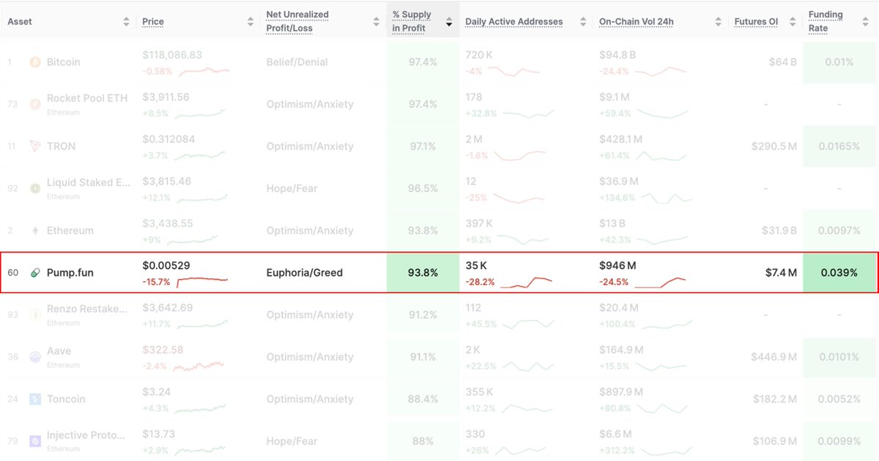Sort by Asset using its sort arrows
The height and width of the screenshot is (461, 879).
tap(126, 22)
